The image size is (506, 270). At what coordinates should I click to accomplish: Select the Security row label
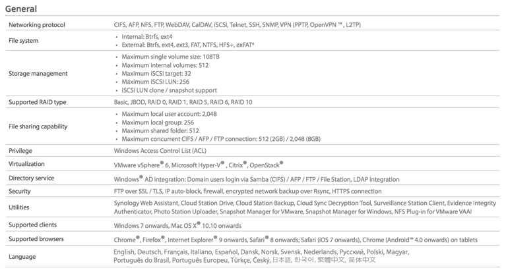click(x=20, y=191)
